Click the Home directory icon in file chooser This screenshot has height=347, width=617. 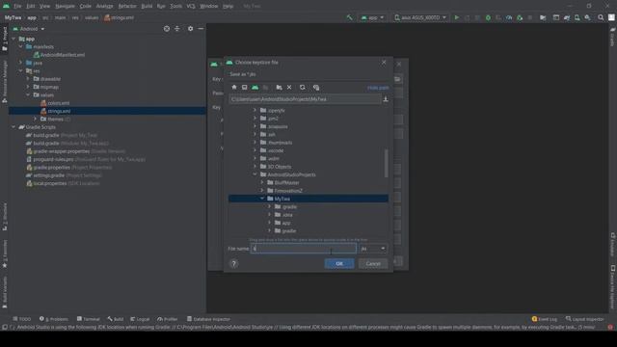pyautogui.click(x=234, y=88)
